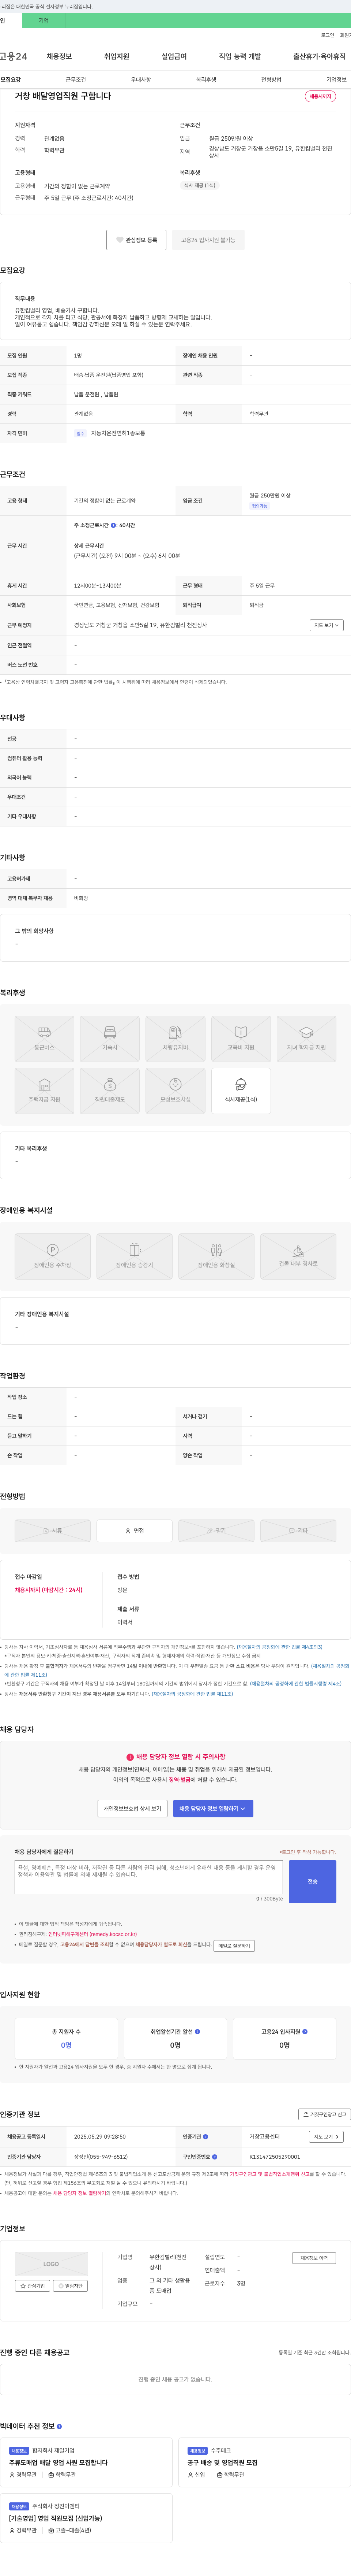351x2576 pixels.
Task: Click the 보육보호시설 benefit icon
Action: point(175,1091)
